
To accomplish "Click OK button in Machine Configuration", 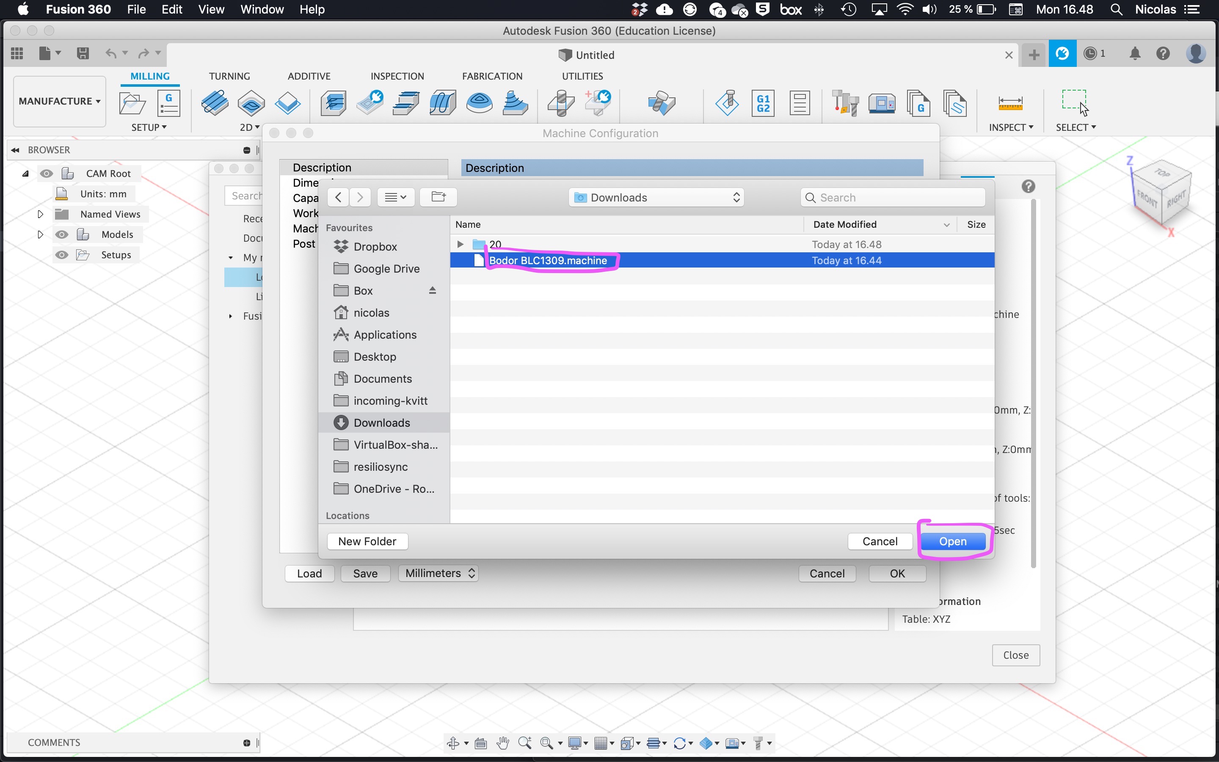I will click(x=897, y=573).
